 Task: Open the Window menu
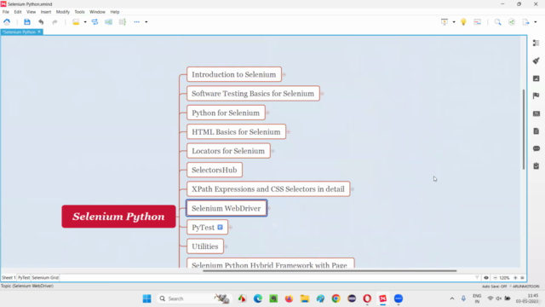pos(97,12)
